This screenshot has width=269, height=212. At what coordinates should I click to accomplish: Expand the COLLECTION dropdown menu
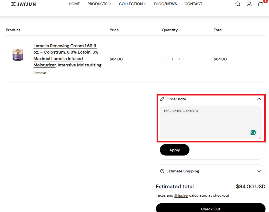[132, 4]
